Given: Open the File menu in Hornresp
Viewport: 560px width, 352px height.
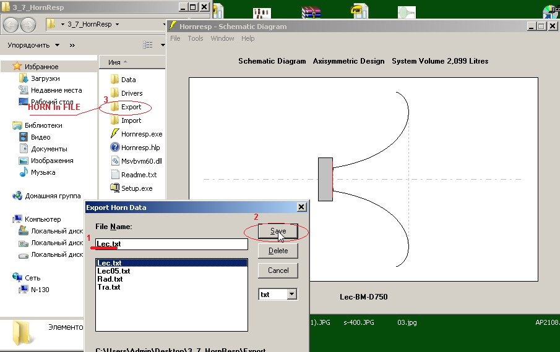Looking at the screenshot, I should (175, 38).
